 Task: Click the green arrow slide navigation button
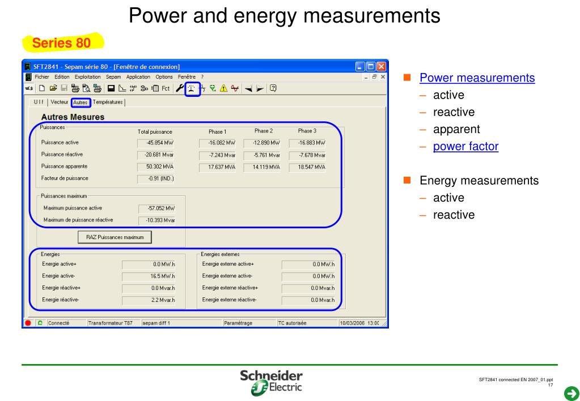click(x=571, y=393)
